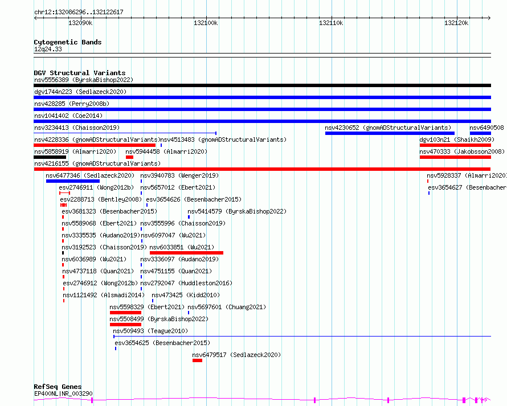Open nsv4513483 (gnomADStructuralVariants) label
Image resolution: width=507 pixels, height=406 pixels.
coord(223,140)
